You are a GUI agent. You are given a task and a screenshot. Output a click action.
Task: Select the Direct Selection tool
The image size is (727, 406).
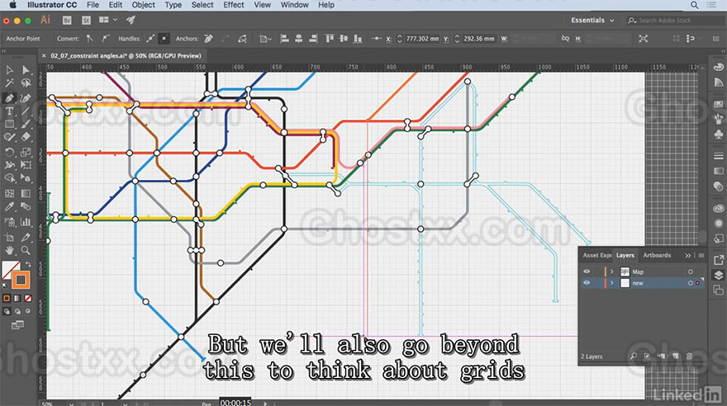tap(26, 70)
